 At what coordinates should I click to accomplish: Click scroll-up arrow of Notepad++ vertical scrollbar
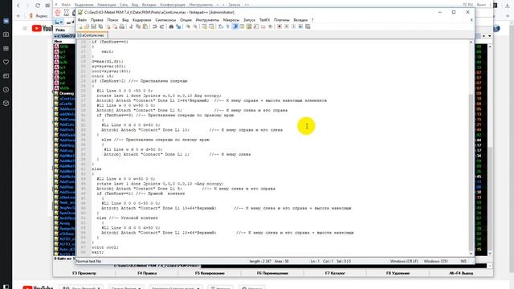pos(471,43)
